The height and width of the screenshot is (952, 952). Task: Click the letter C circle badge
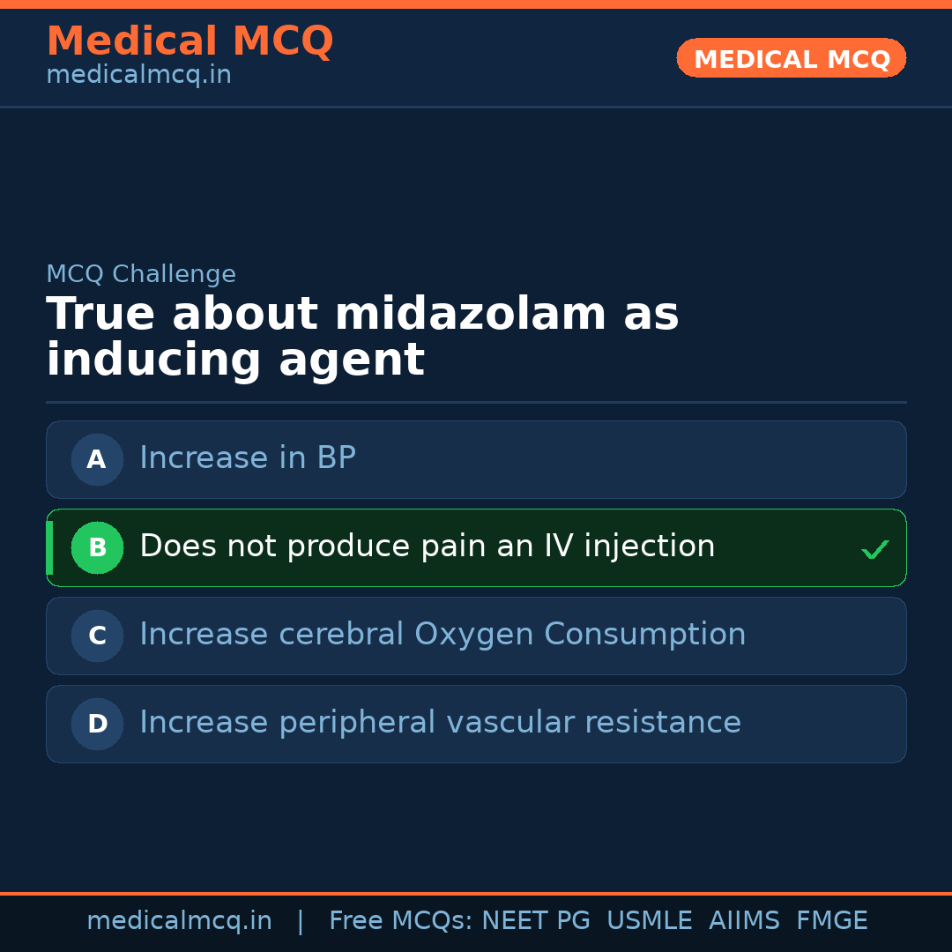pos(97,636)
